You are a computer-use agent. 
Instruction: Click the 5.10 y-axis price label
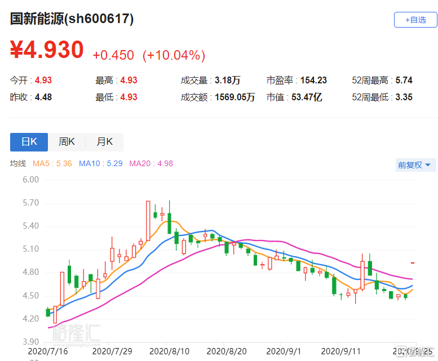[31, 249]
